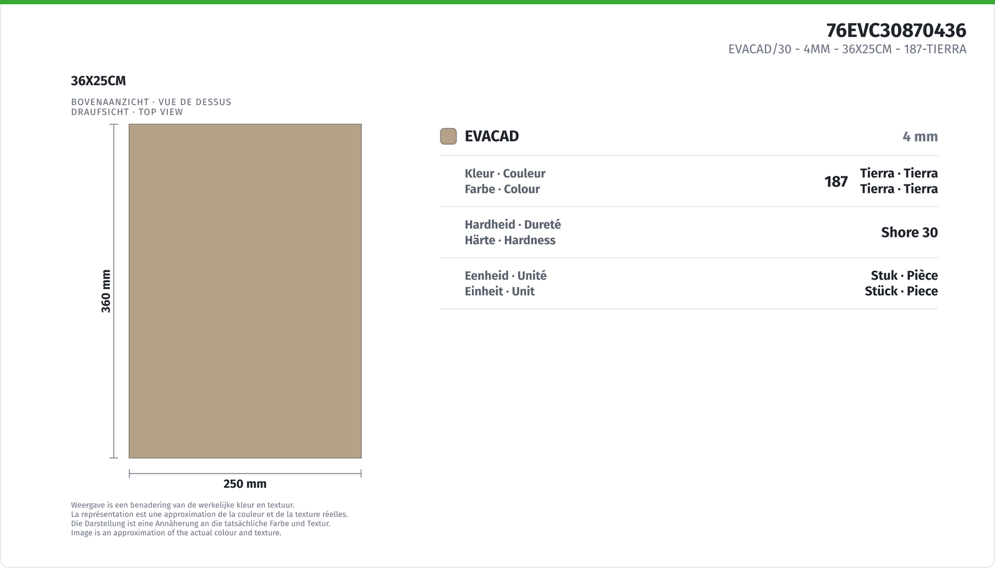Select the EVACAD material name

tap(491, 136)
